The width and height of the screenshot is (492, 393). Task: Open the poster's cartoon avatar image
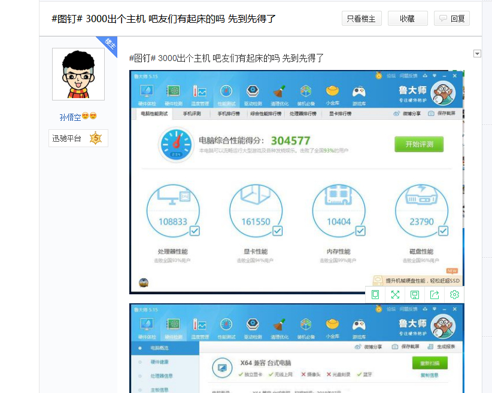(x=78, y=74)
